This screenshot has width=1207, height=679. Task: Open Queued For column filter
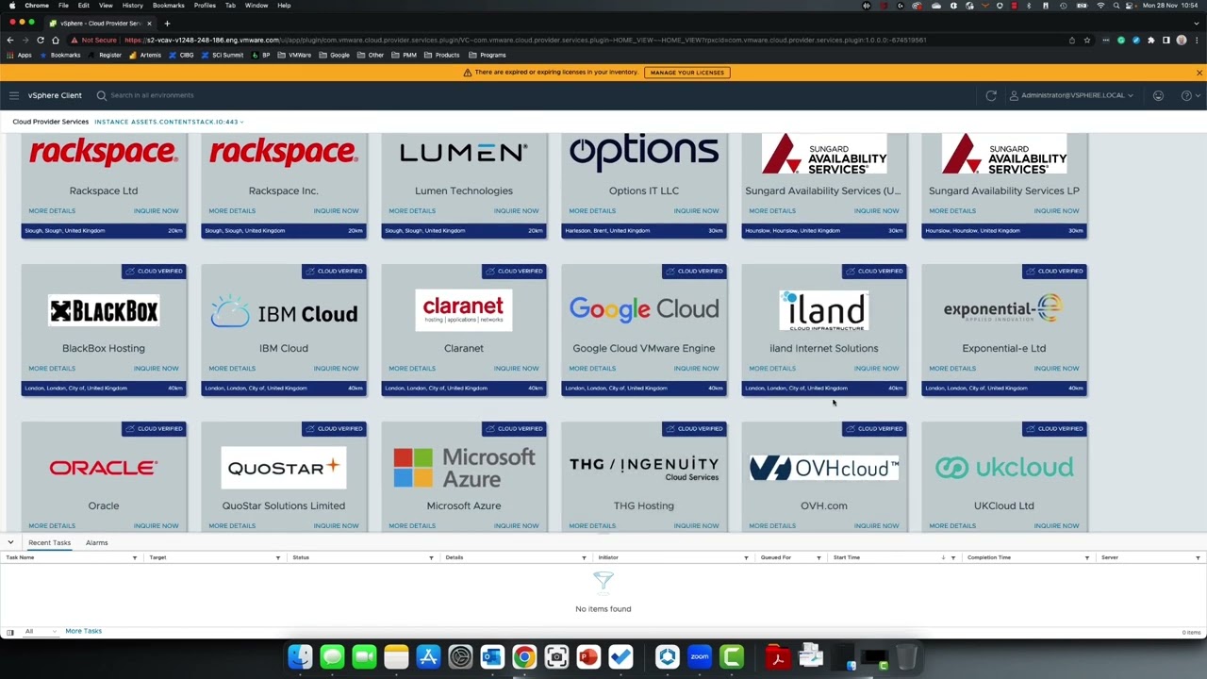tap(818, 557)
